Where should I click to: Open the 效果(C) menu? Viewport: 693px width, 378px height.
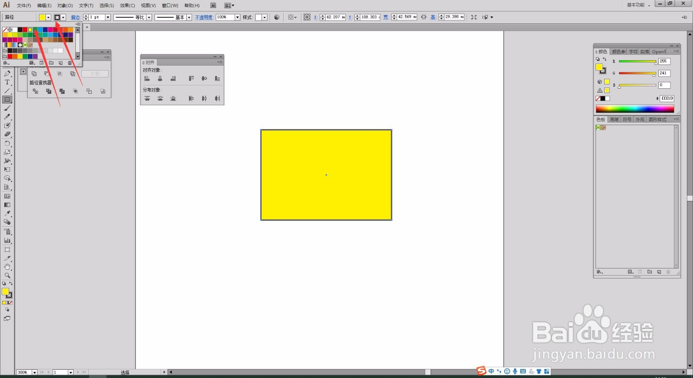[127, 6]
